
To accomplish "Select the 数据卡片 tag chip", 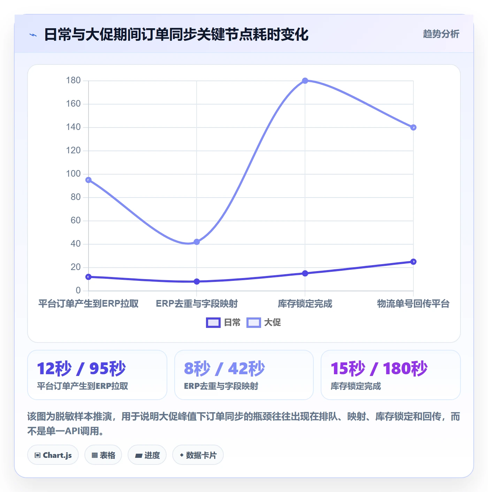I will tap(198, 455).
